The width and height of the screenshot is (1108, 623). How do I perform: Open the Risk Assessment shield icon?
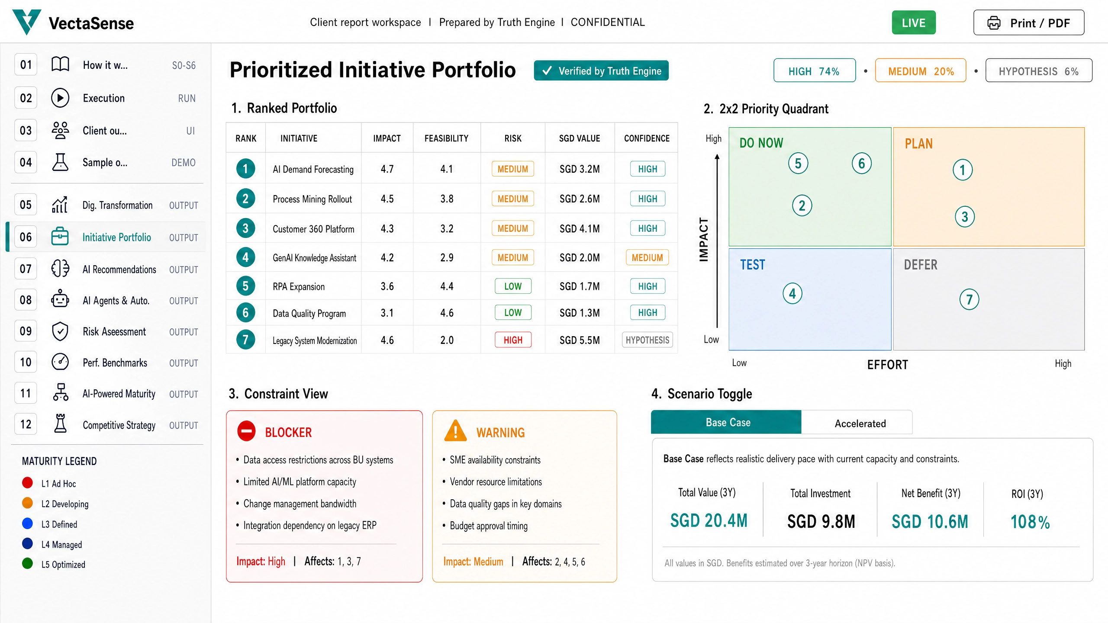pyautogui.click(x=60, y=331)
